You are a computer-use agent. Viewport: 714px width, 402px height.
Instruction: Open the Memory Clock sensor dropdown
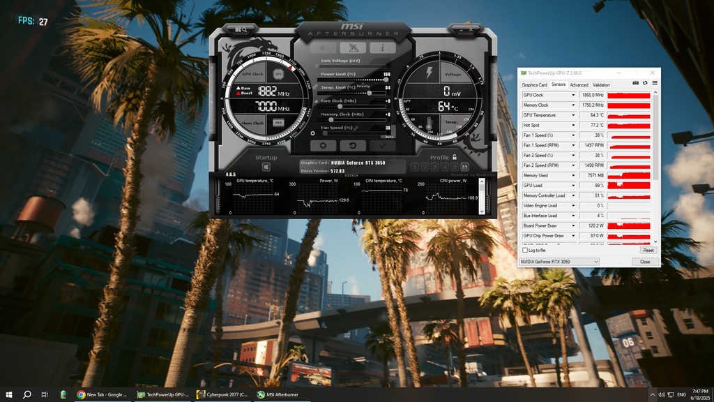573,105
